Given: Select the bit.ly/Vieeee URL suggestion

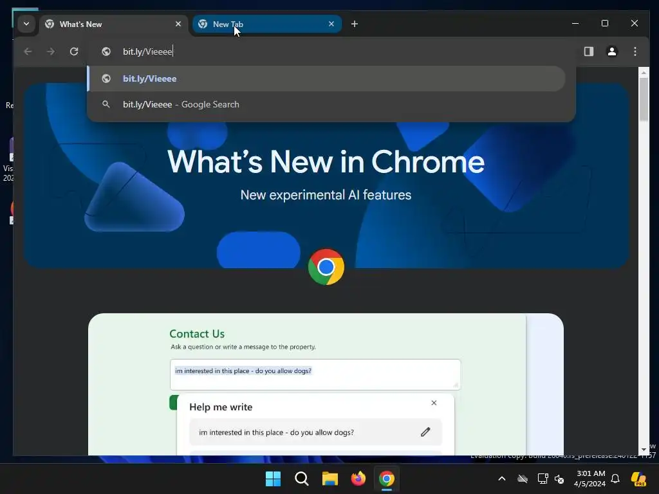Looking at the screenshot, I should point(326,78).
